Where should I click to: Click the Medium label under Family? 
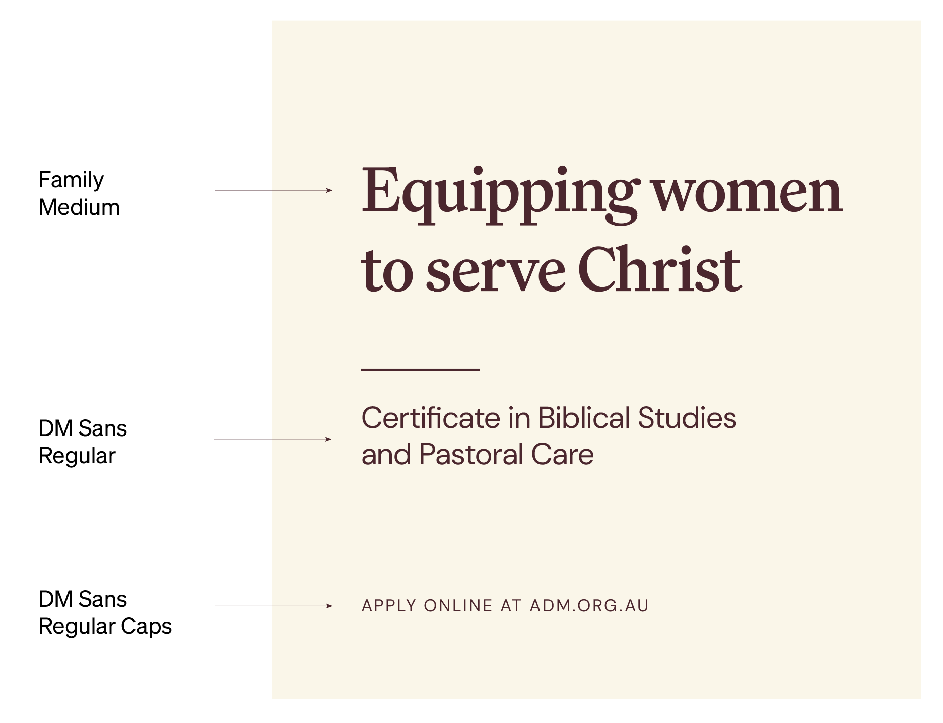point(79,207)
